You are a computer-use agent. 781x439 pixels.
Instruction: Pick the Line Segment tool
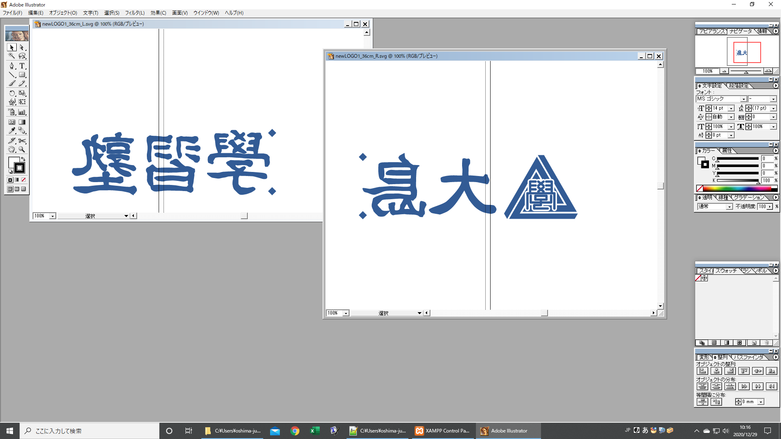[12, 75]
